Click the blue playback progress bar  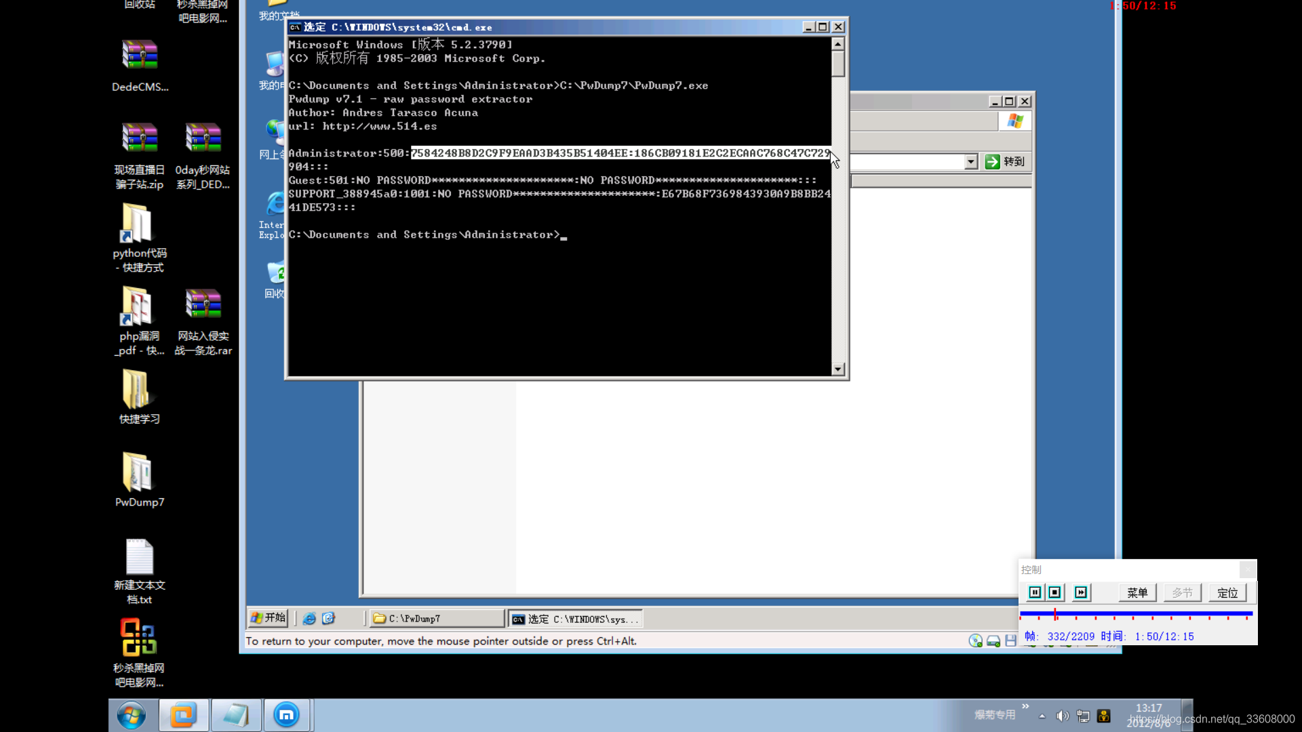tap(1136, 613)
